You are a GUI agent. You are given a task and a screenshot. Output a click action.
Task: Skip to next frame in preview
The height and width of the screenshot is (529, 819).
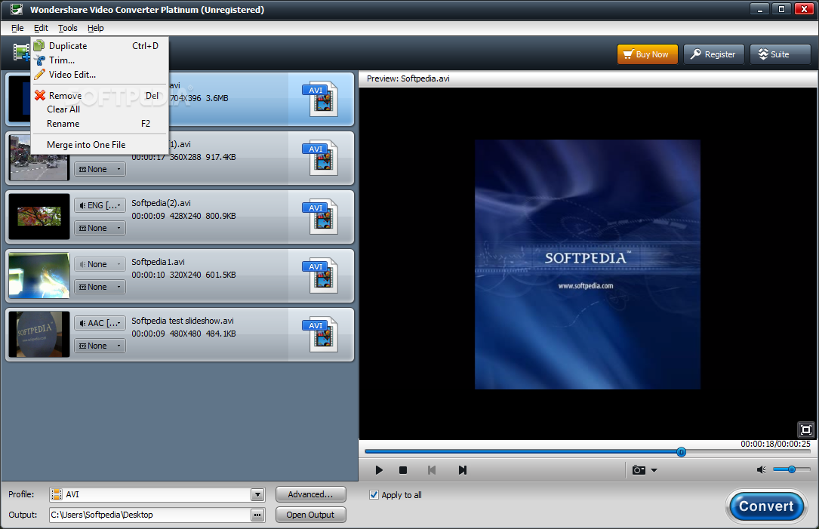click(x=462, y=470)
